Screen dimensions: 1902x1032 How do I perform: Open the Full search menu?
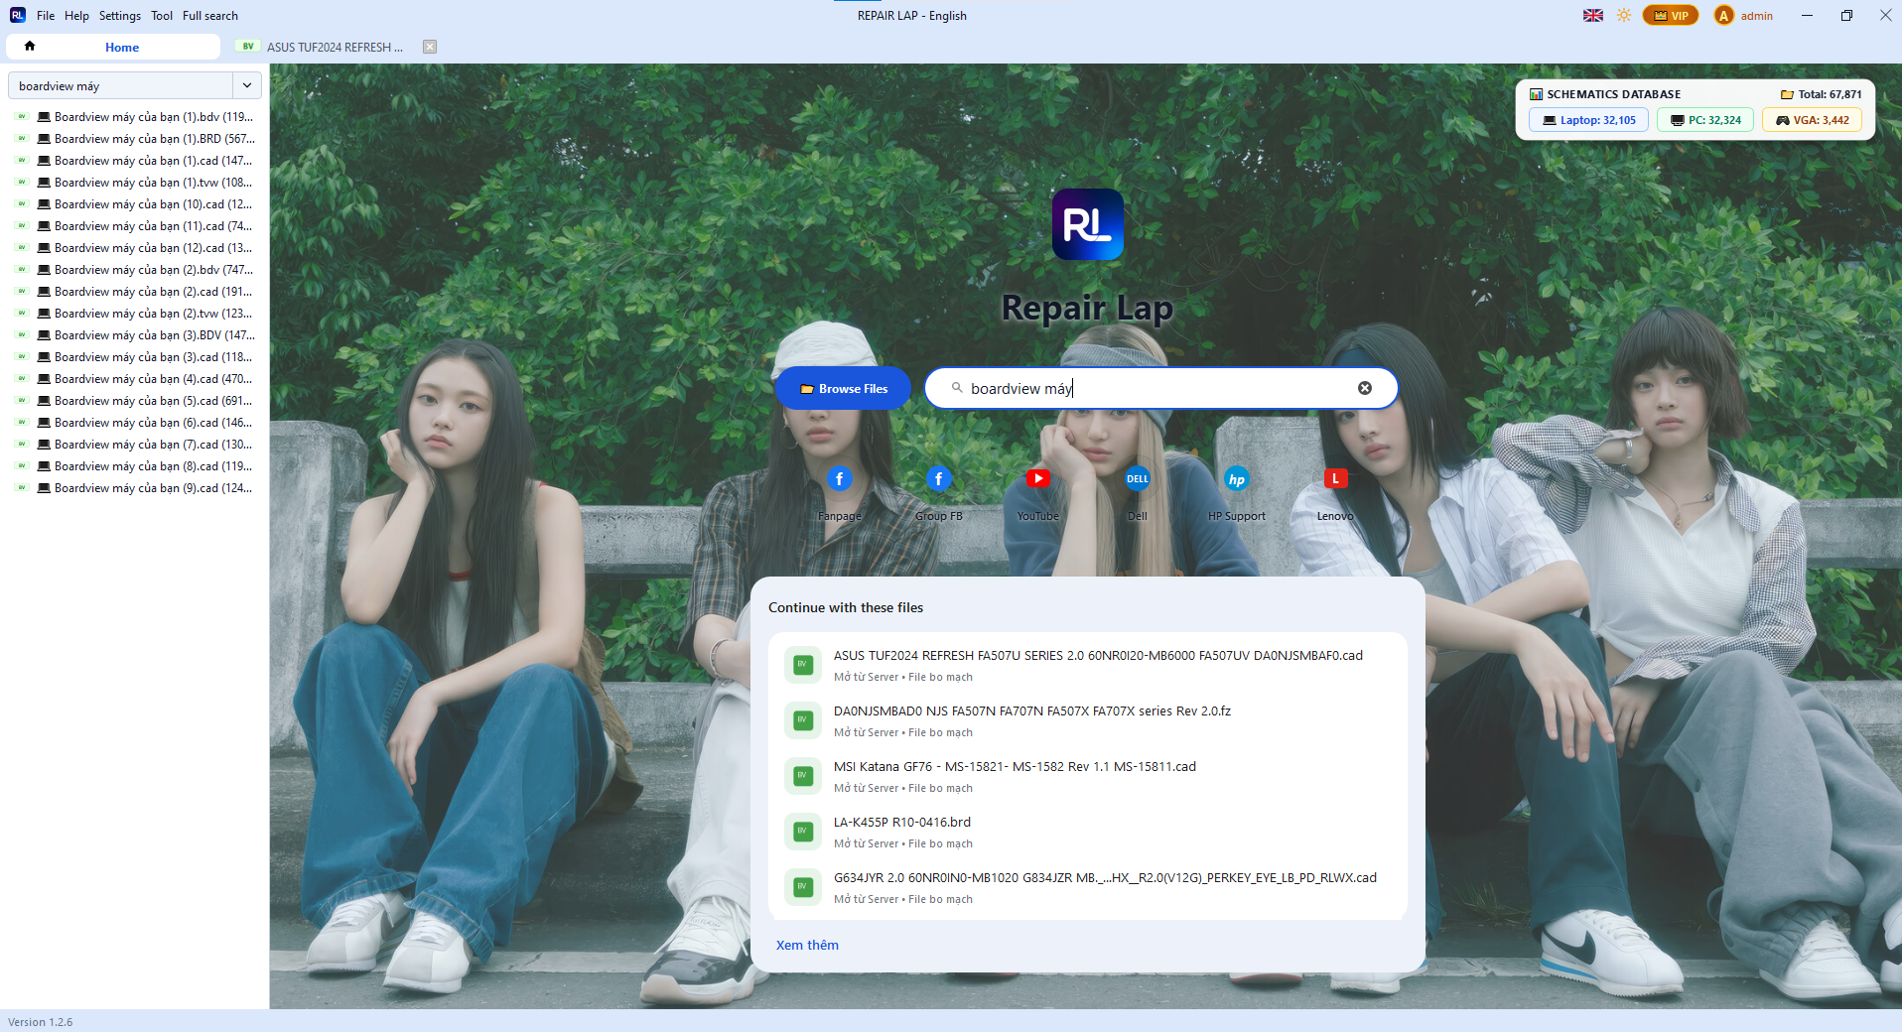[210, 16]
